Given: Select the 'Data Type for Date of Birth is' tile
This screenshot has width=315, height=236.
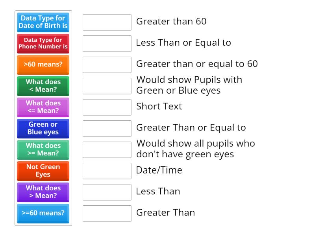Looking at the screenshot, I should (x=43, y=22).
